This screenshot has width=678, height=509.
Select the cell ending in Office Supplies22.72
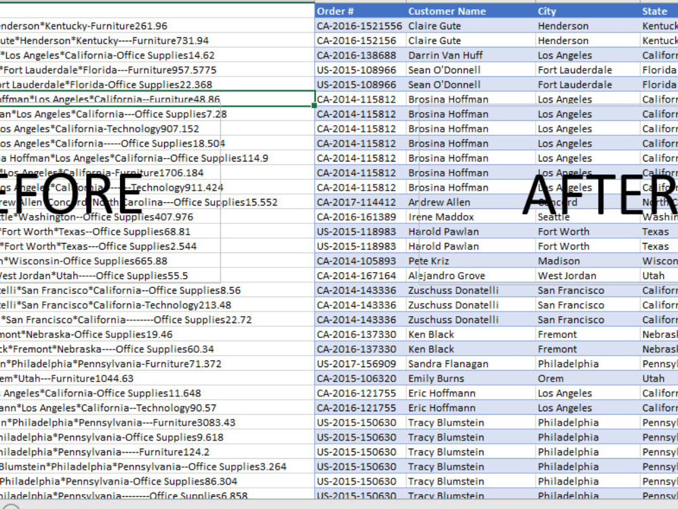[157, 320]
